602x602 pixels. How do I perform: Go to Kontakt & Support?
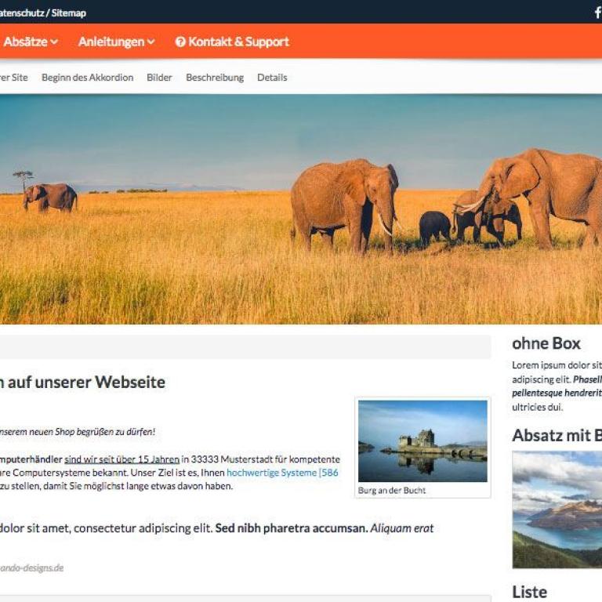(x=232, y=42)
